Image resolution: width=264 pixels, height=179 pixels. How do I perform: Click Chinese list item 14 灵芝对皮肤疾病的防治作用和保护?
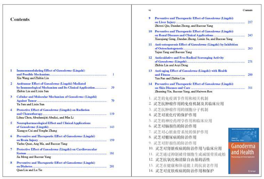[181, 171]
